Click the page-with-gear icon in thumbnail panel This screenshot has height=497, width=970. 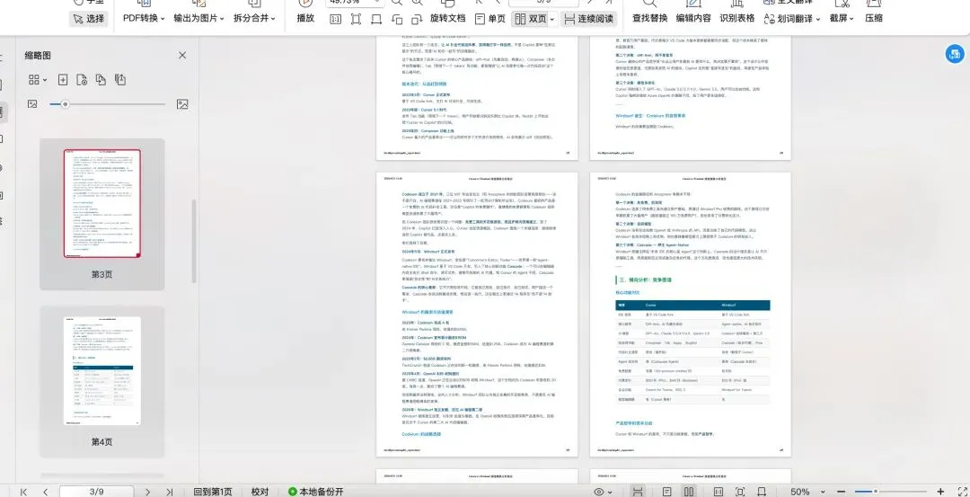[82, 80]
